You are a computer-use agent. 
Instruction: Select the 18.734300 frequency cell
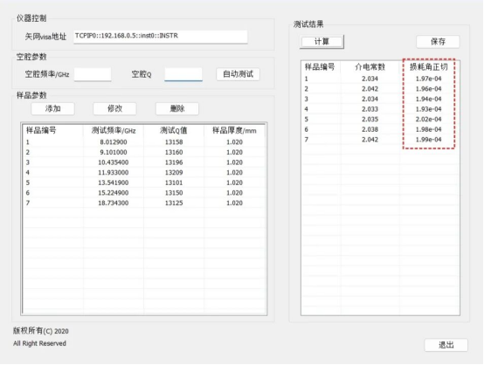point(114,203)
